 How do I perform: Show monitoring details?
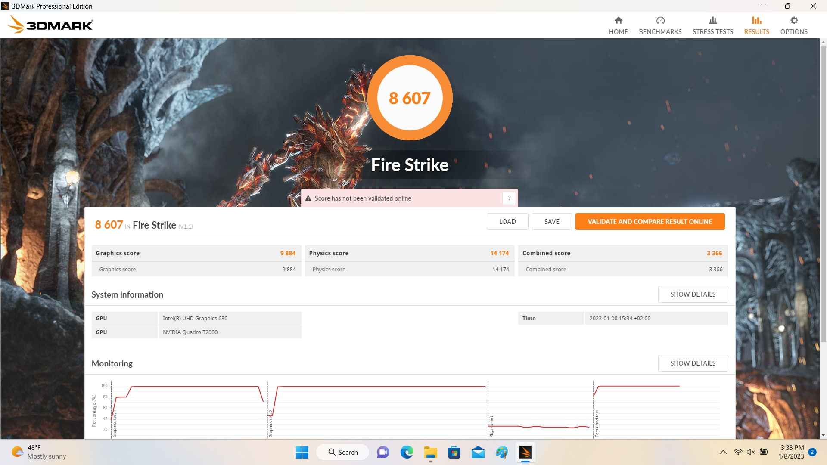click(x=693, y=363)
